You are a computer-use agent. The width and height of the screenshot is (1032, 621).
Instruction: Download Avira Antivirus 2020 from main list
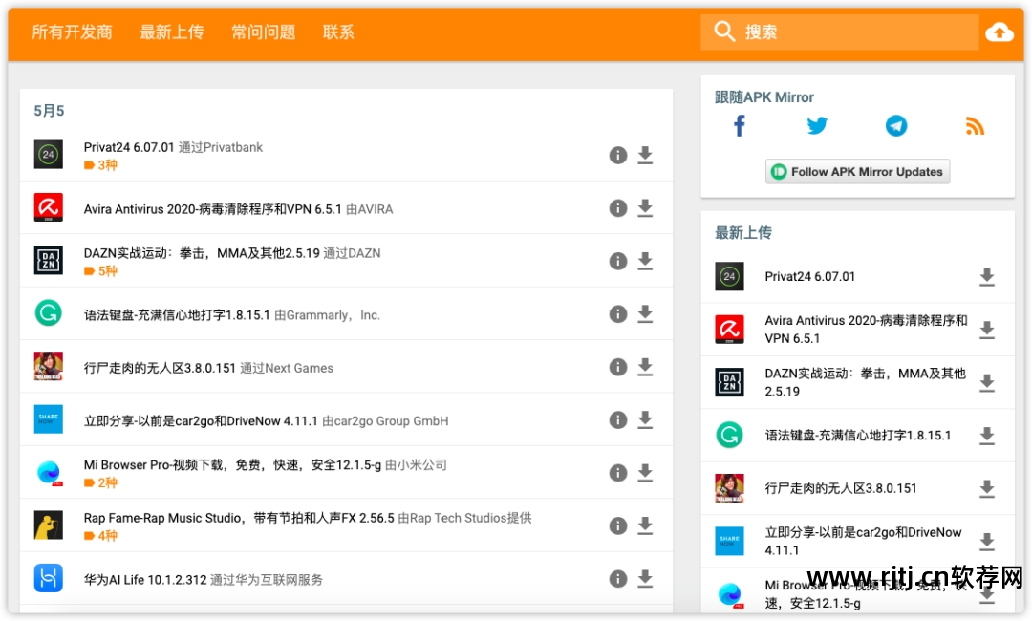645,208
